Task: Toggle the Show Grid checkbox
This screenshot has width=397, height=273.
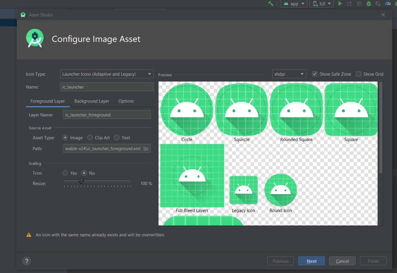Action: pyautogui.click(x=359, y=74)
